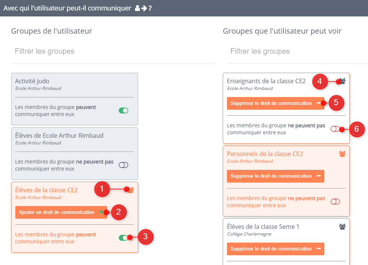Image resolution: width=368 pixels, height=265 pixels.
Task: Remove communication right from Personnels de la classe CE2
Action: pyautogui.click(x=275, y=176)
